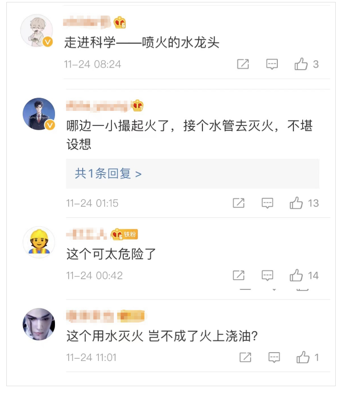View profile of the suited anime avatar

[39, 114]
